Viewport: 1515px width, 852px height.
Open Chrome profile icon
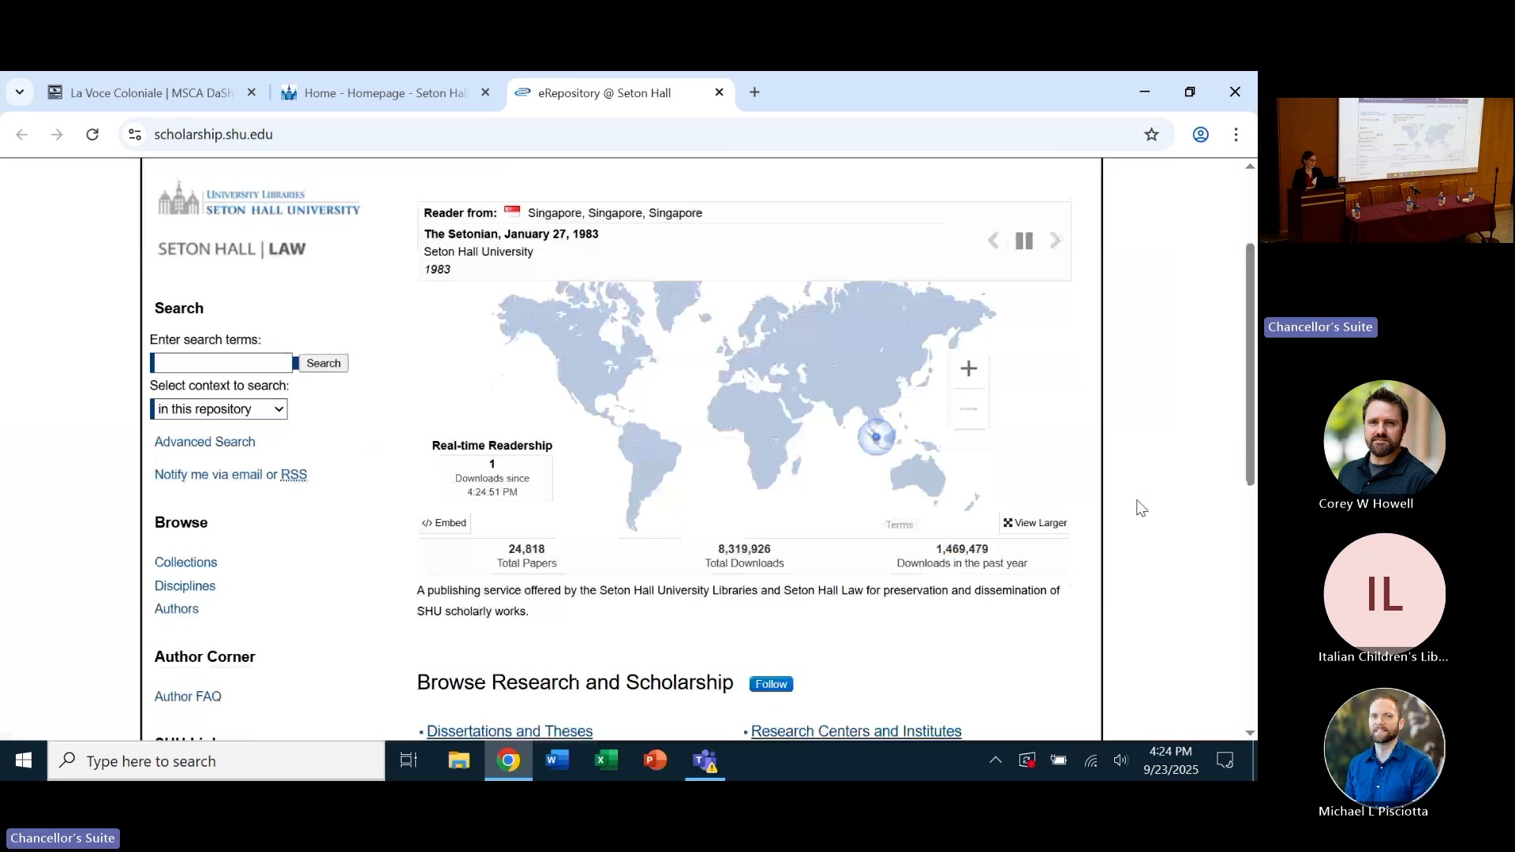pos(1200,135)
